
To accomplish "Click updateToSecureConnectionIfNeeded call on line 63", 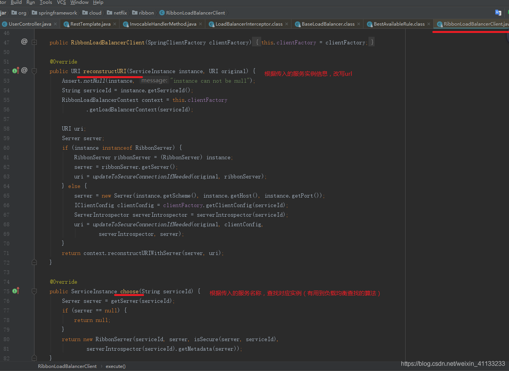I will click(x=142, y=177).
